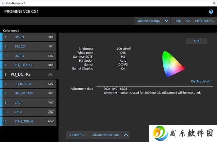The height and width of the screenshot is (142, 217).
Task: Click the D65 white point value
Action: point(123,53)
